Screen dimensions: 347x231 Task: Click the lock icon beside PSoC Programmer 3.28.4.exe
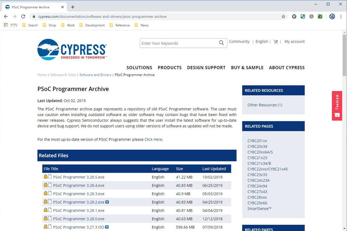[46, 185]
